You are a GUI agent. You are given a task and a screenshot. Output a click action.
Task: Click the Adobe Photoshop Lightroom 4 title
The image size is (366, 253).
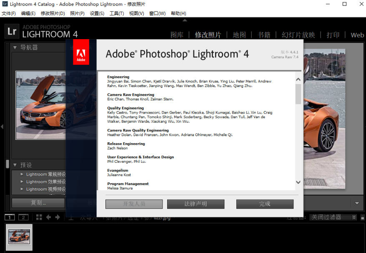178,54
